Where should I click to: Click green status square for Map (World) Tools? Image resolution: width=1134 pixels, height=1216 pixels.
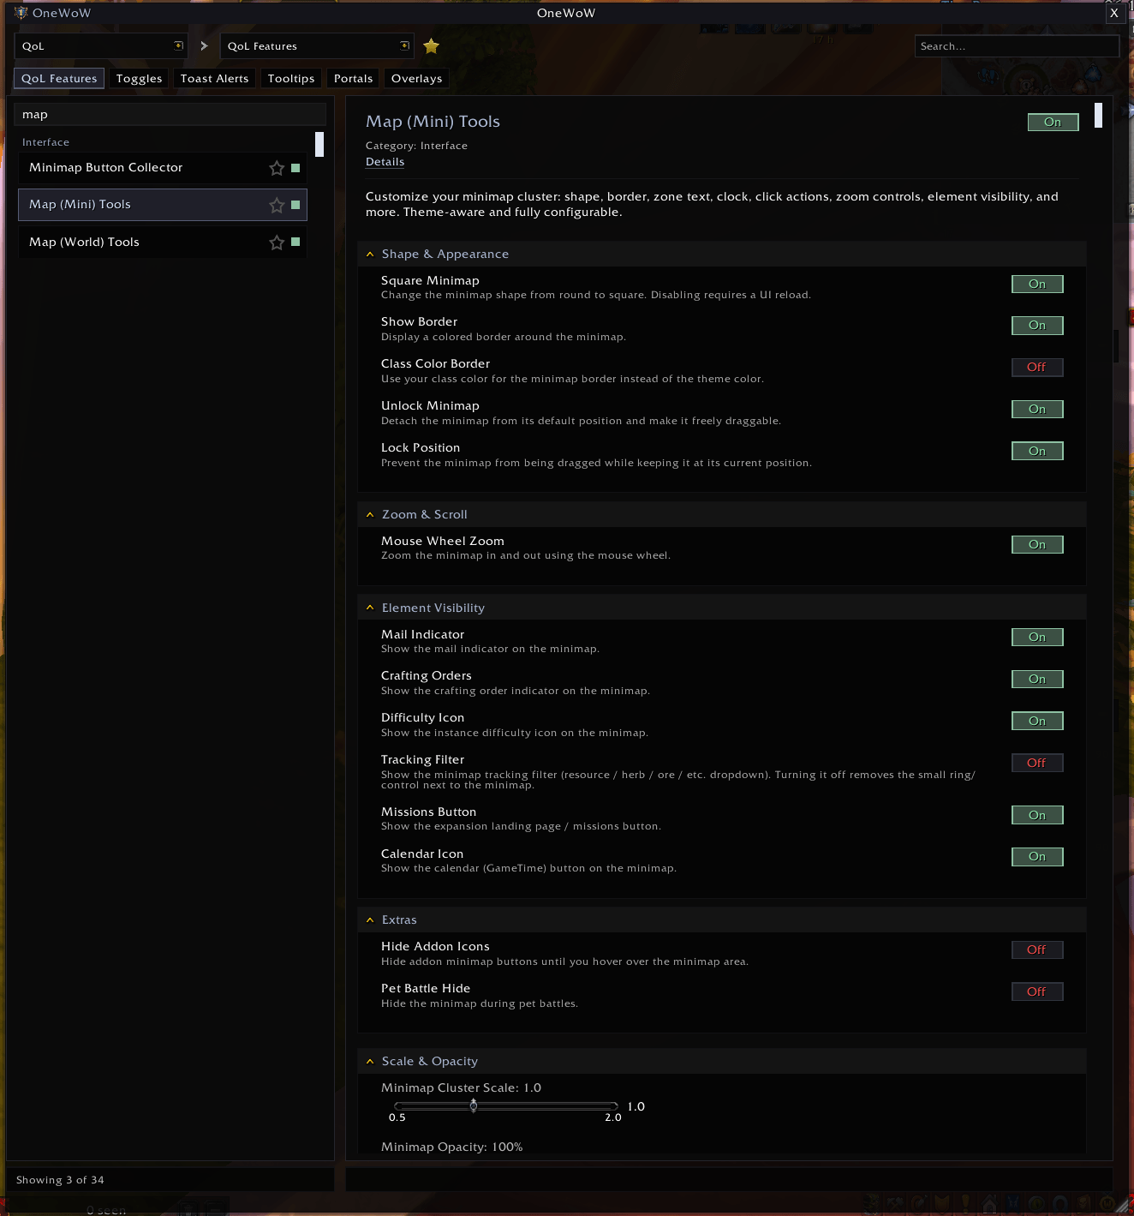click(295, 242)
